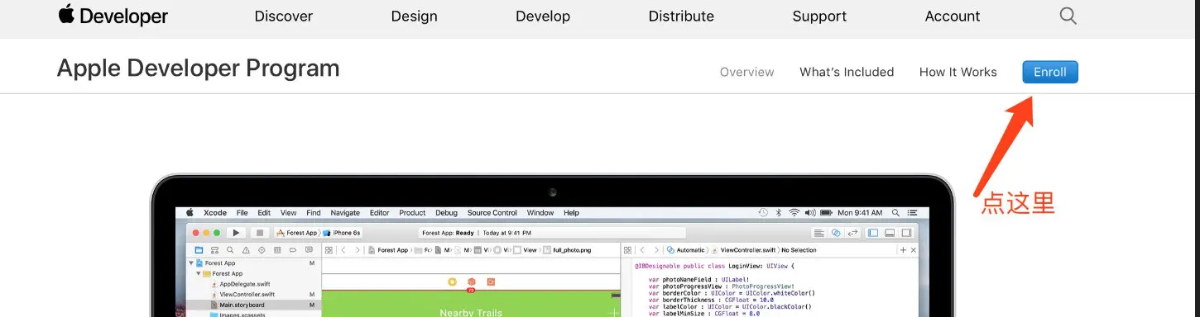Close the assistant editor with the X icon
This screenshot has width=1200, height=317.
coord(914,250)
